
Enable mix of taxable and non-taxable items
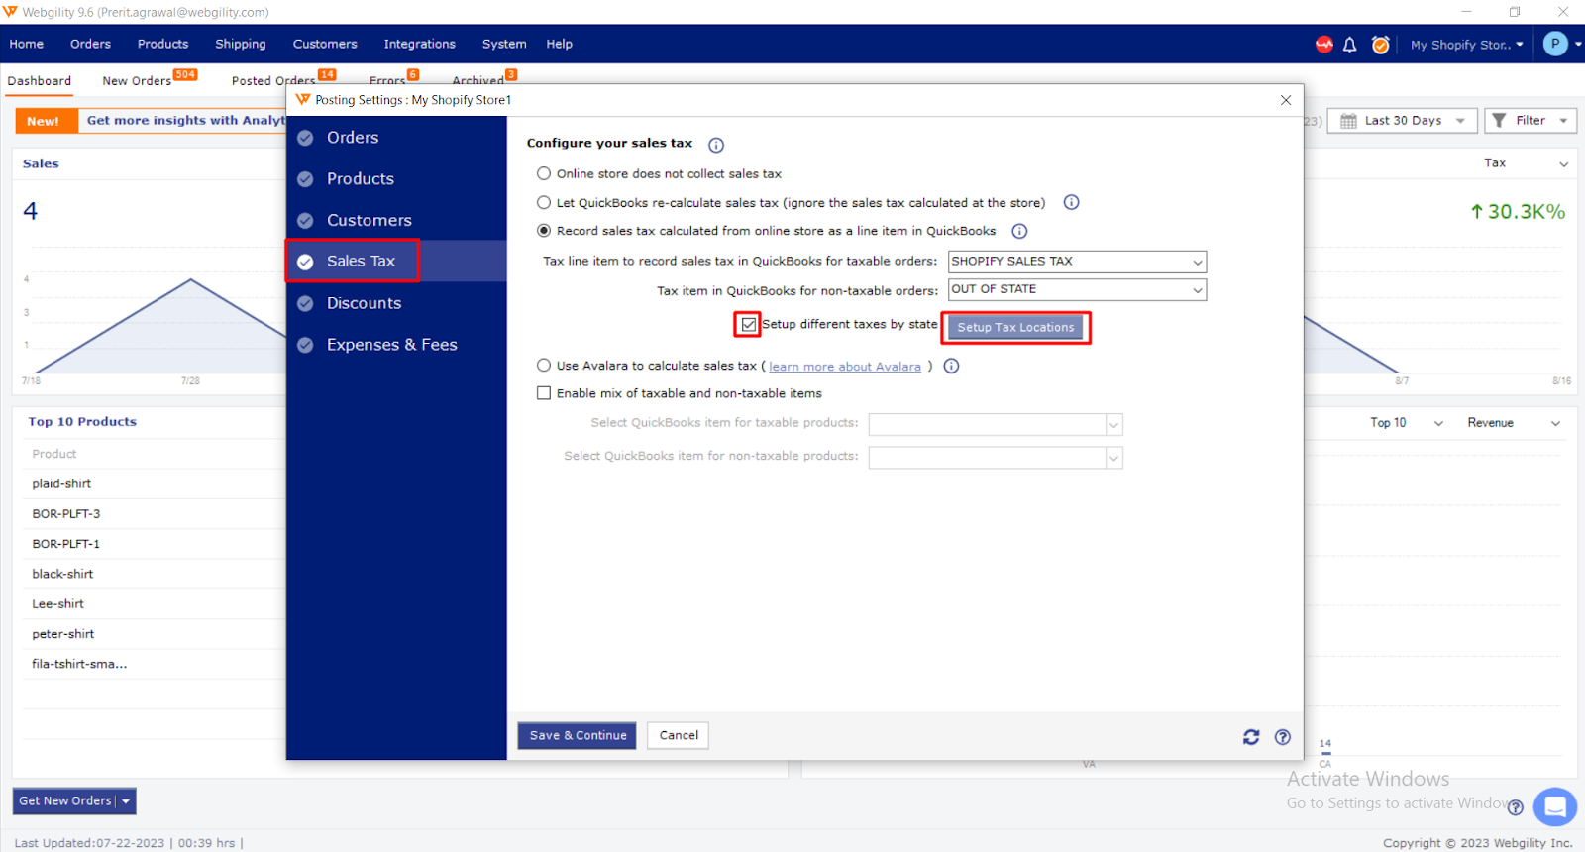pos(544,393)
